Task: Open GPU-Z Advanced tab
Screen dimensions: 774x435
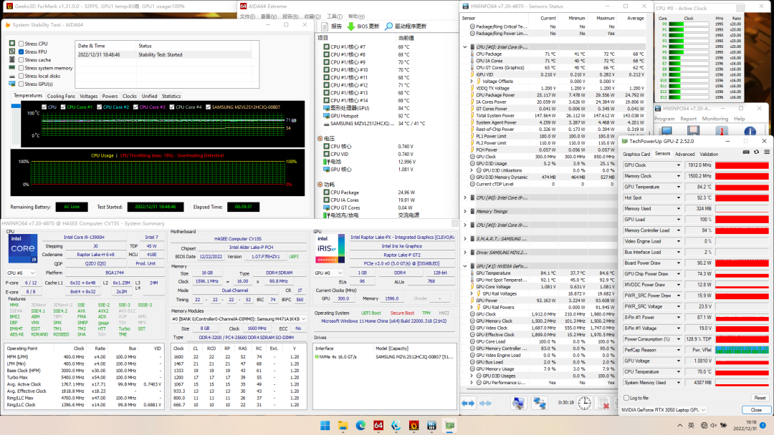Action: click(684, 155)
